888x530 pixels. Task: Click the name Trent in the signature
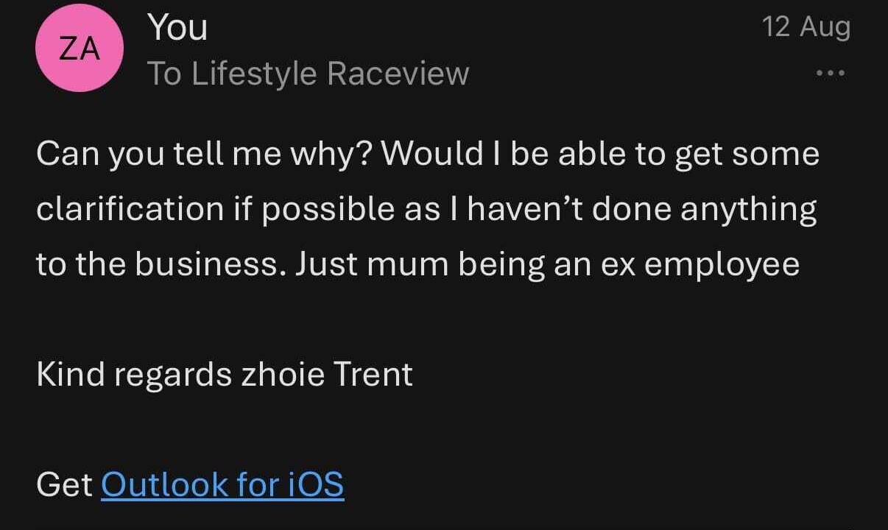point(373,374)
